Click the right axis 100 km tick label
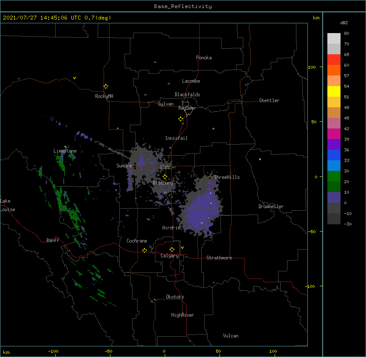 click(312, 67)
